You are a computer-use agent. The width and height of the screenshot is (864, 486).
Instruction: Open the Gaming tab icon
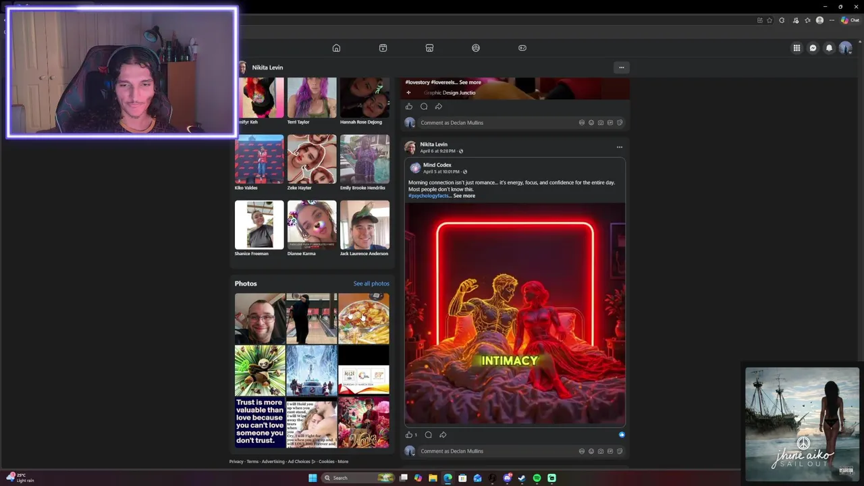(x=522, y=48)
